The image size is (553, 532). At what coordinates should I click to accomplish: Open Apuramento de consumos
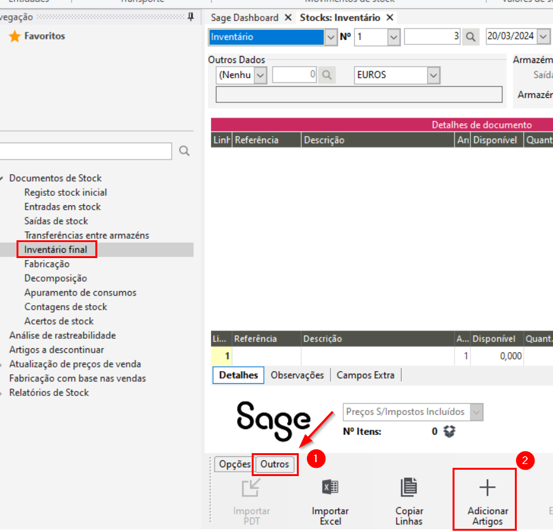80,292
